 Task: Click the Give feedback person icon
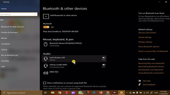tap(140, 84)
